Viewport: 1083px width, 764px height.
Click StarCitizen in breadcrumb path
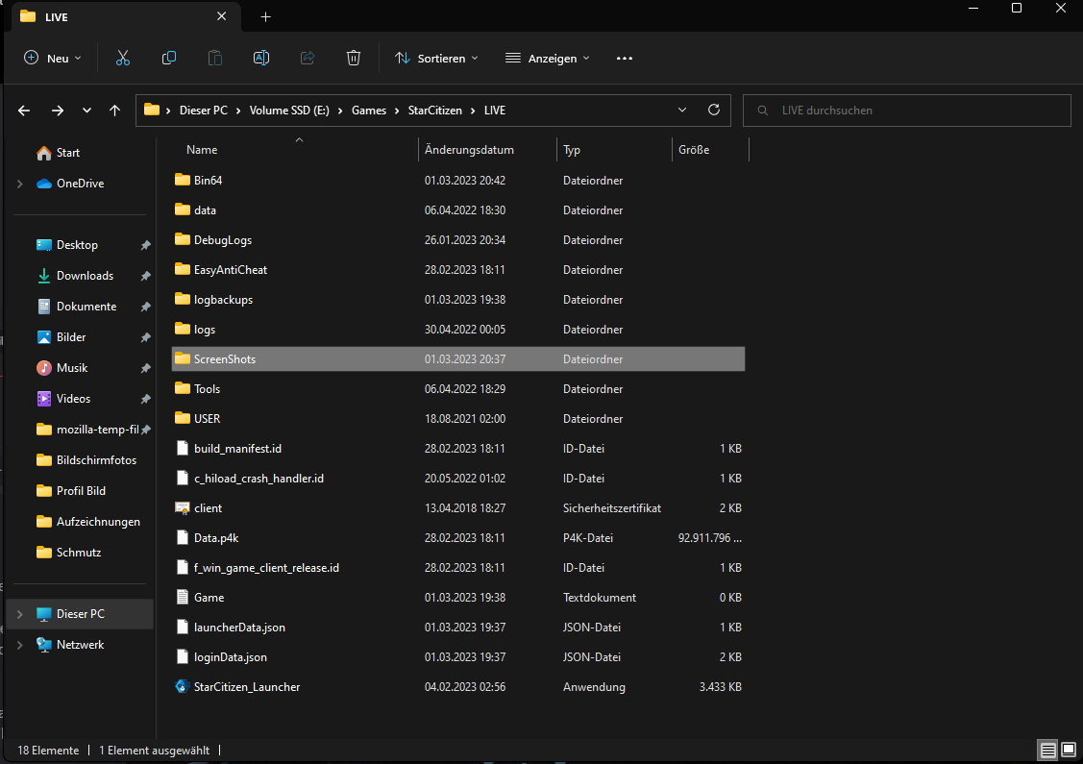435,111
